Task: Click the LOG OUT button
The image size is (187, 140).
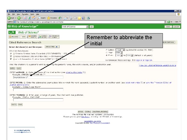Action: tap(176, 27)
